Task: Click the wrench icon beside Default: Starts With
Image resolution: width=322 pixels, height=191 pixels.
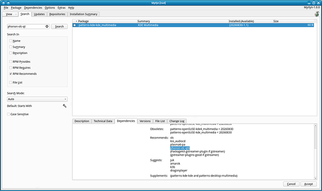Action: click(65, 106)
